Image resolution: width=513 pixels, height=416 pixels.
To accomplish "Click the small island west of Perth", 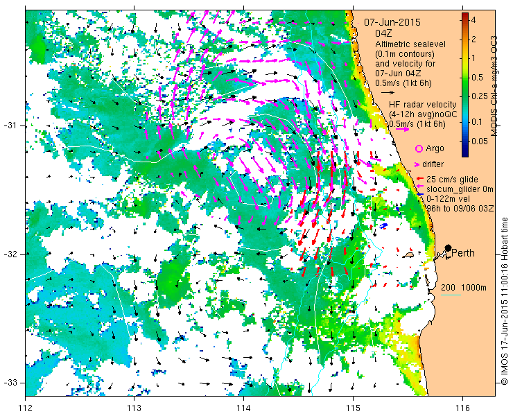I will [408, 254].
